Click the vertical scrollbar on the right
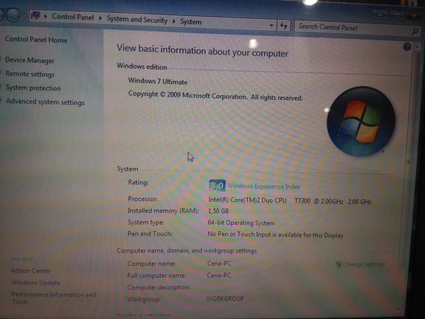 (408, 159)
